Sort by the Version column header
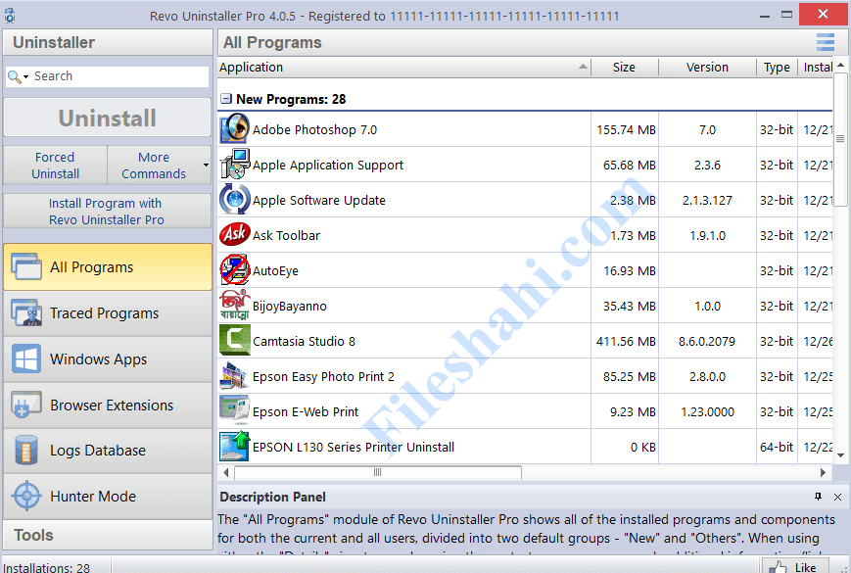851x573 pixels. (707, 68)
